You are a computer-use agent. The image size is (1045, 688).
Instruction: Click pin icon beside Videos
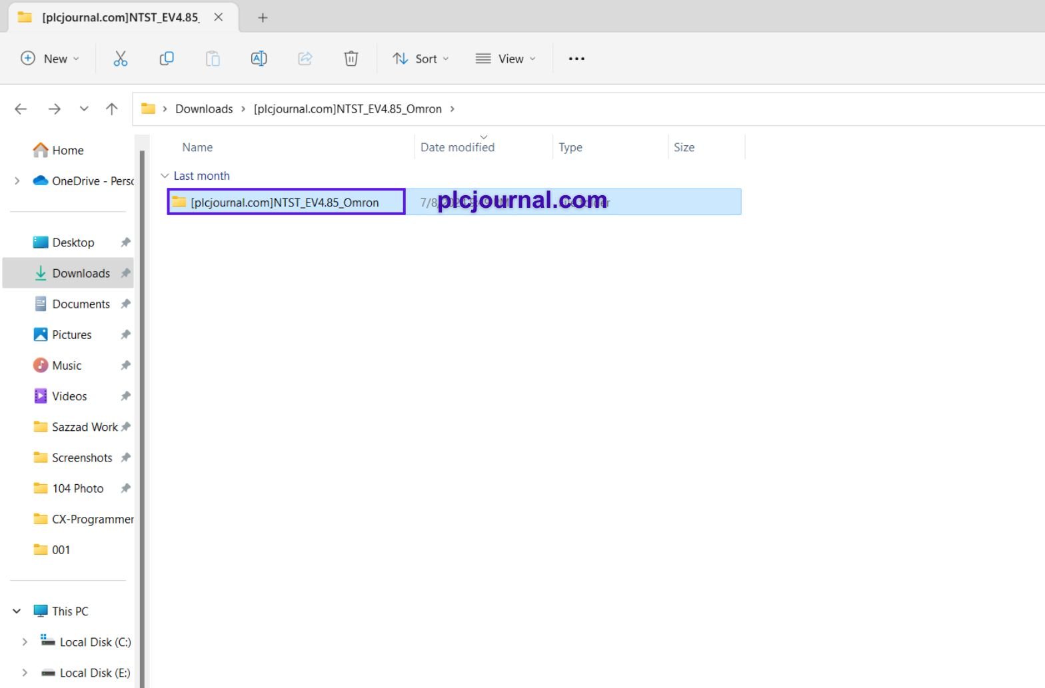coord(125,396)
